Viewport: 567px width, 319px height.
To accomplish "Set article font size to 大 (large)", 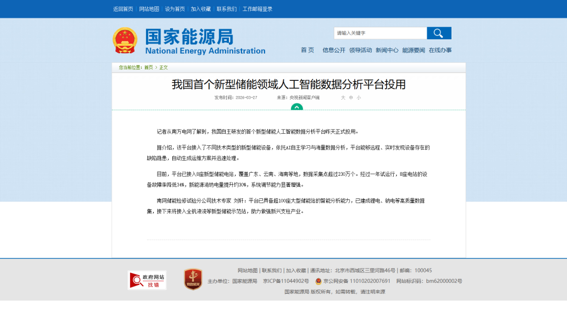I will pyautogui.click(x=343, y=98).
